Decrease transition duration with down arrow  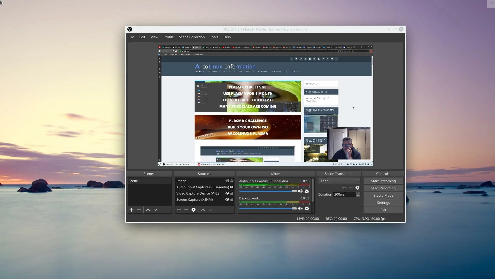tap(358, 196)
